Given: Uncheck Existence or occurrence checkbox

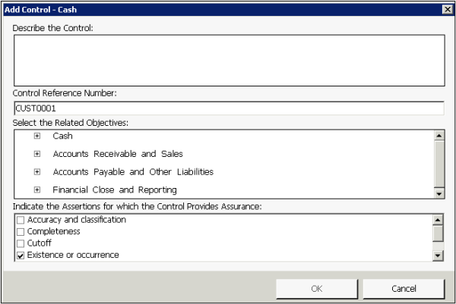Looking at the screenshot, I should 21,255.
